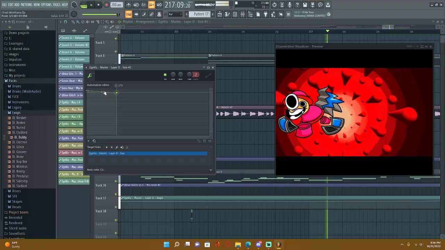445x250 pixels.
Task: Adjust the MIN knob in automation window
Action: [173, 75]
